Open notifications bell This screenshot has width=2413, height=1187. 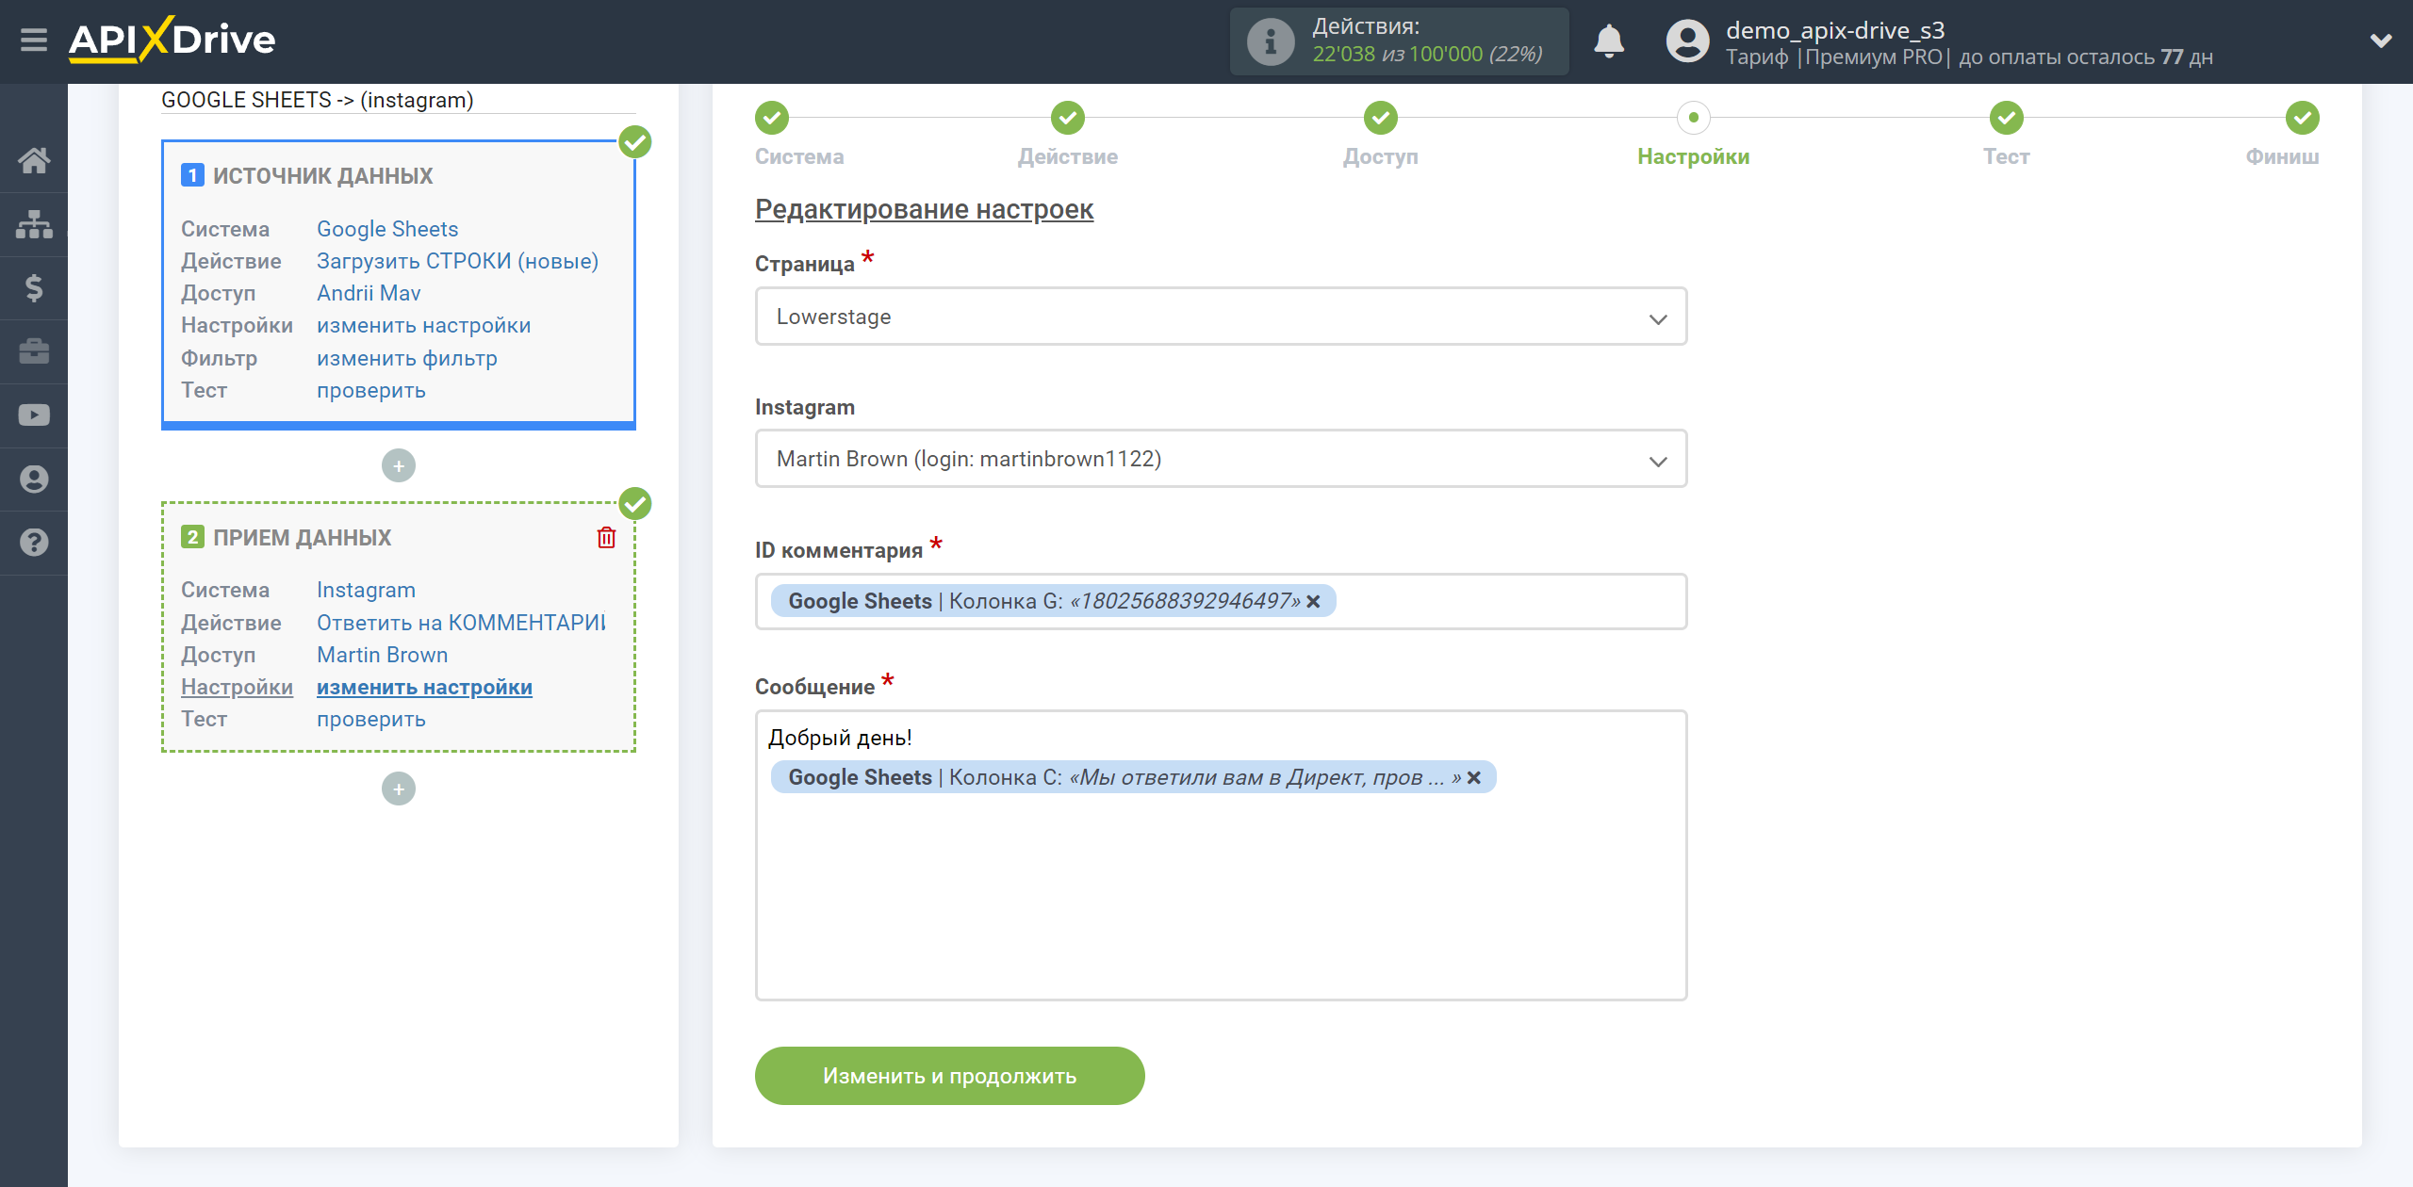point(1609,41)
